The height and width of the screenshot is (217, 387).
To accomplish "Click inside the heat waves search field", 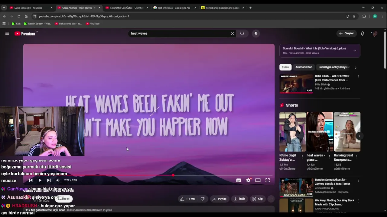I will [180, 33].
